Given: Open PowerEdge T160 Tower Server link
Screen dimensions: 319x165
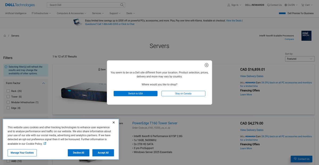Looking at the screenshot, I should [155, 123].
